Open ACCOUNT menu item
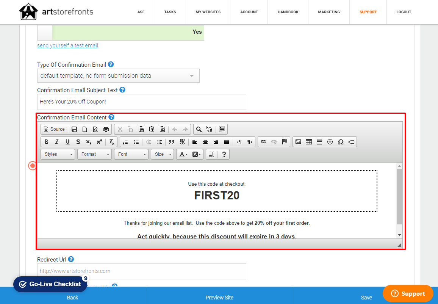This screenshot has width=438, height=304. point(249,12)
